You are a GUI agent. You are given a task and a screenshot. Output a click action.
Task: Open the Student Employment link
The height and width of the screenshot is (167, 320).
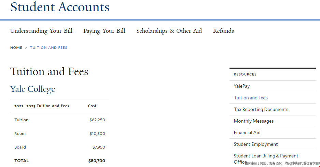(256, 144)
